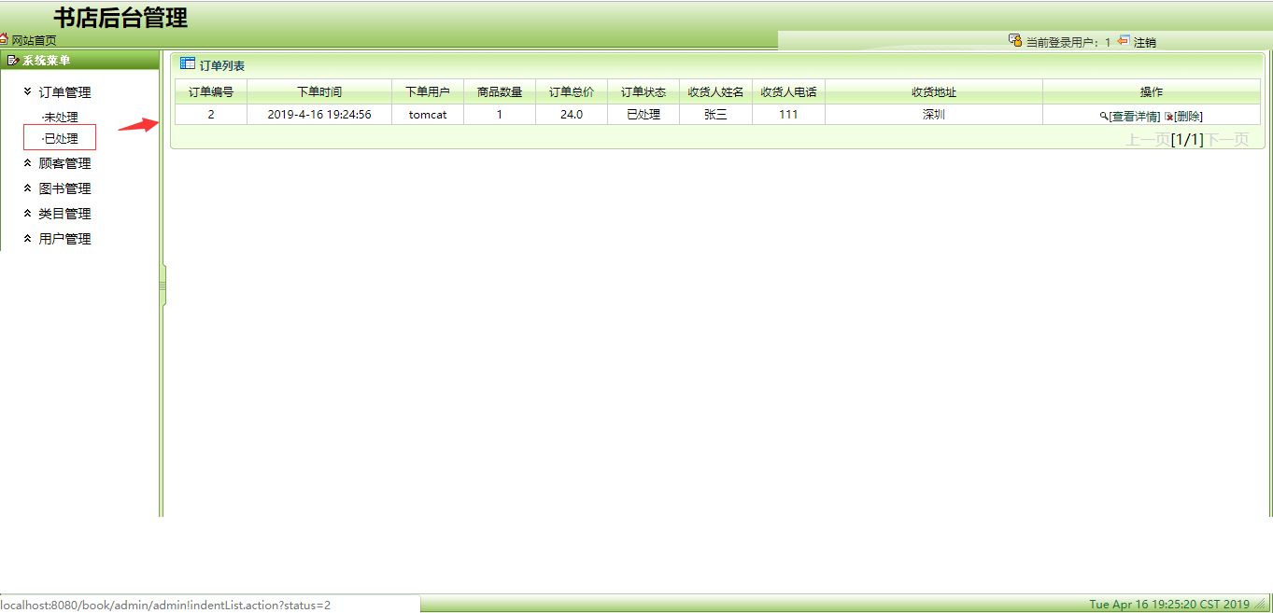Click the 系统菜单 header icon
This screenshot has width=1273, height=613.
(x=13, y=60)
